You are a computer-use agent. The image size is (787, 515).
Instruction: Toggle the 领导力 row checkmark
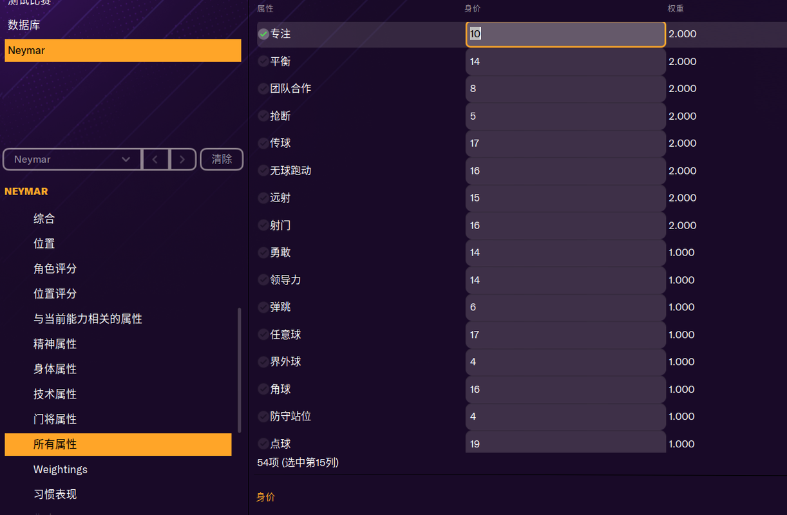(263, 280)
